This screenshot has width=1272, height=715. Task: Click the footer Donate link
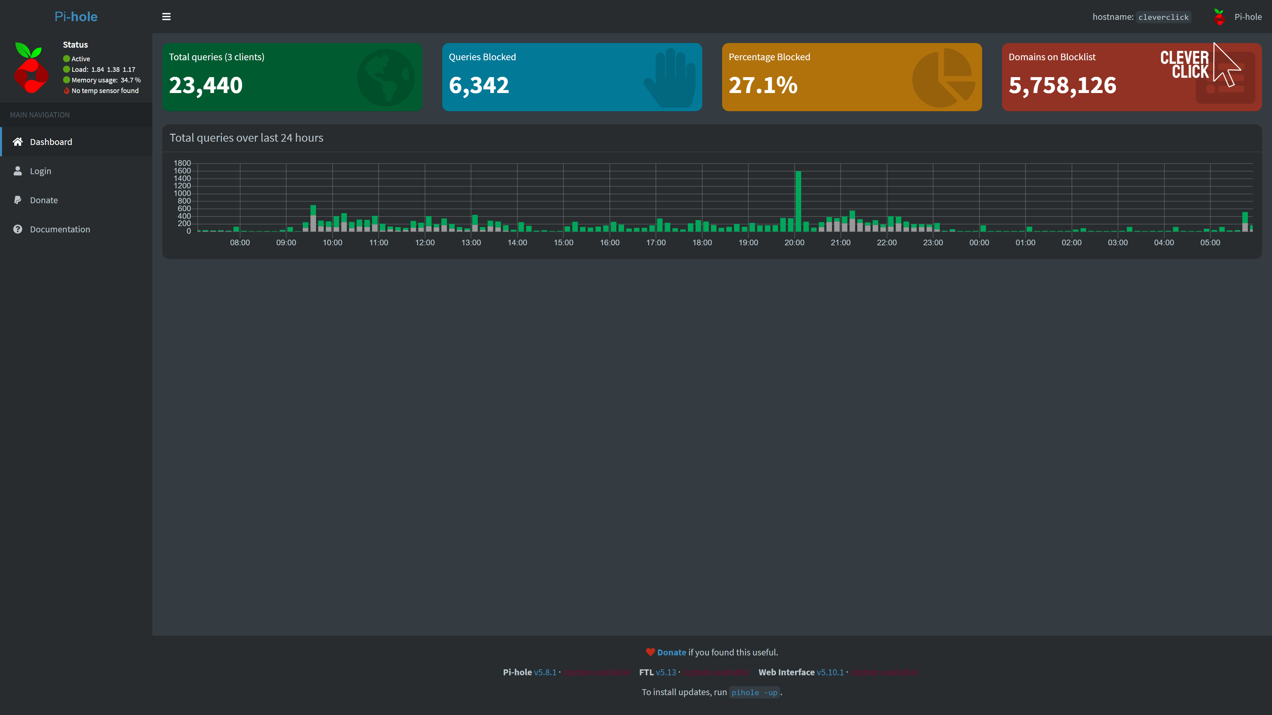tap(671, 652)
